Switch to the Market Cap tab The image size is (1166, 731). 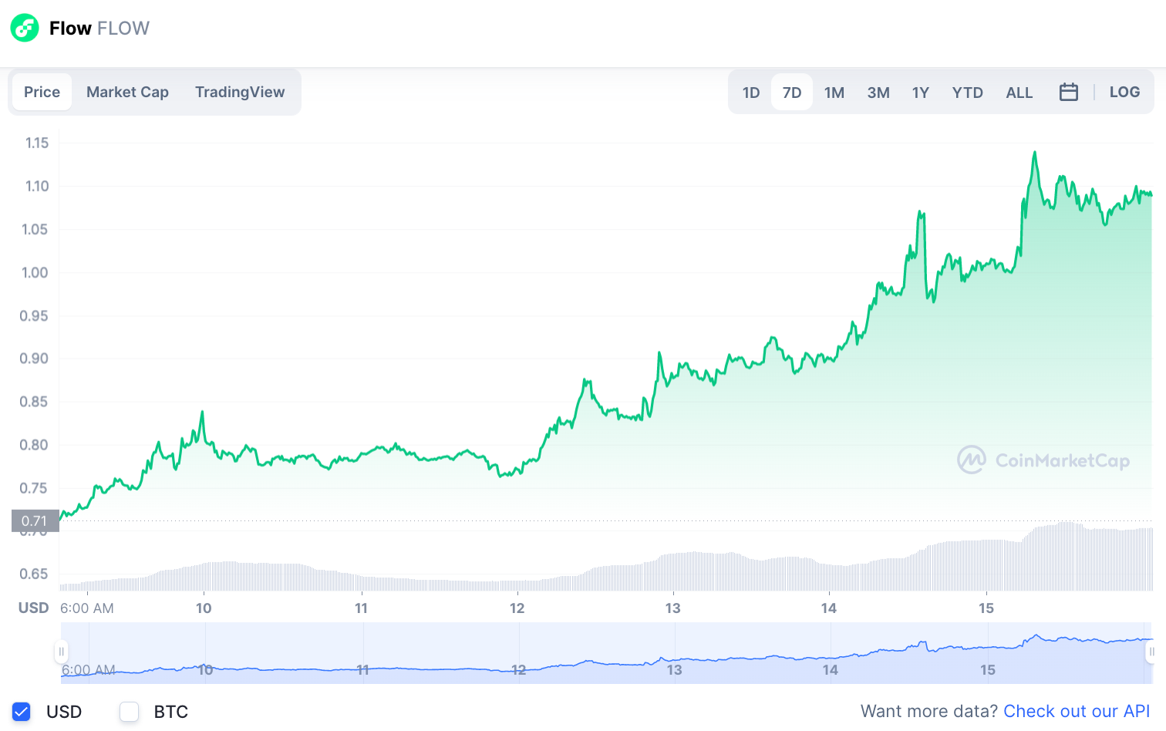pyautogui.click(x=127, y=92)
